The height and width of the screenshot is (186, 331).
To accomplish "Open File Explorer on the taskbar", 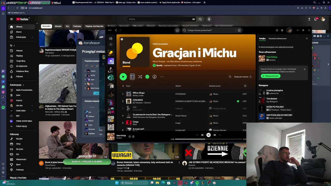I will point(157,183).
